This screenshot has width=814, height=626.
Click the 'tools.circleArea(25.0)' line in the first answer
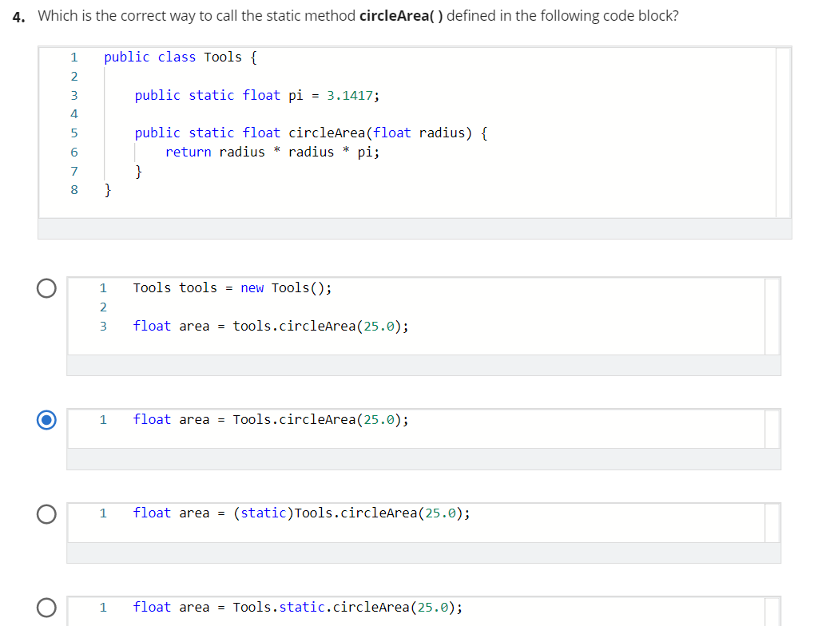pyautogui.click(x=271, y=326)
